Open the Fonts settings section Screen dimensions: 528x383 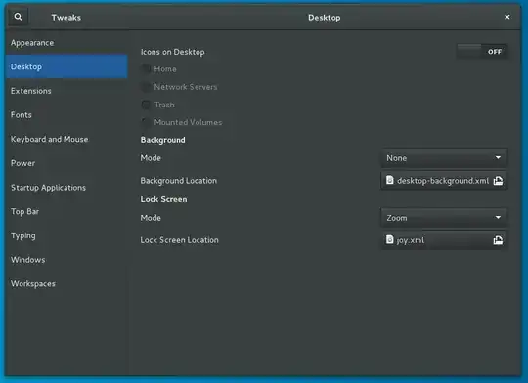66,115
